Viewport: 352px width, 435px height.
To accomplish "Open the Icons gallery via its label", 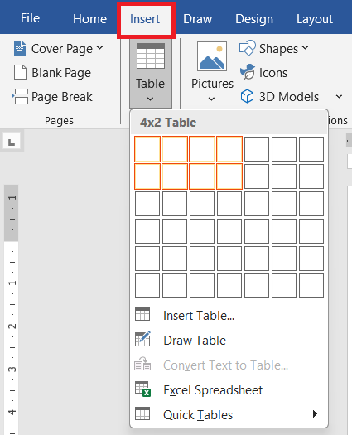I will [273, 73].
